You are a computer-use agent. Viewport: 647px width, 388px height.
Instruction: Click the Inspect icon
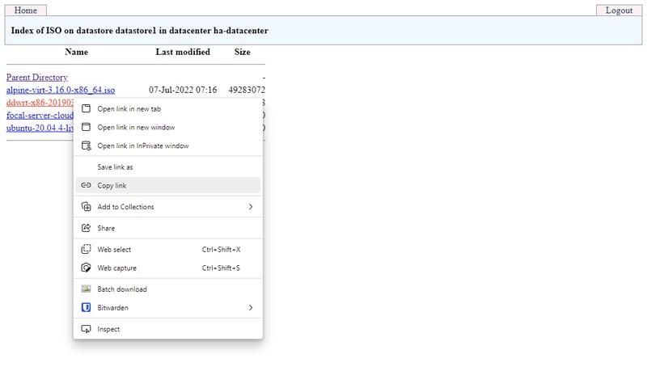[87, 329]
